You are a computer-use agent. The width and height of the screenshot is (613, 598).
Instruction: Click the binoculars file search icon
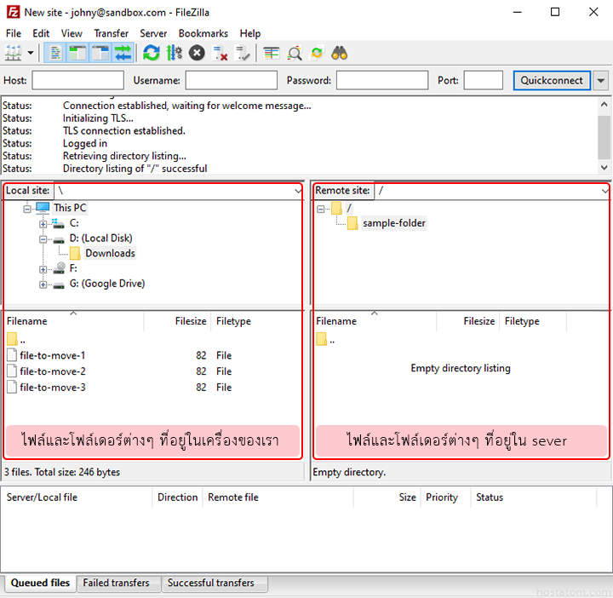pos(340,53)
